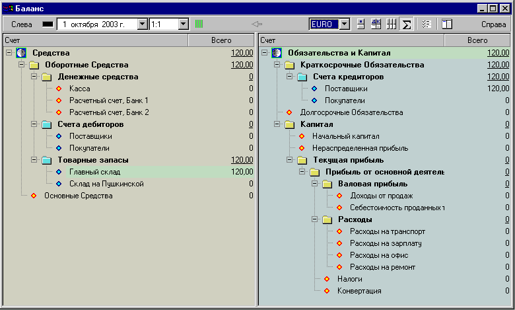Click the green vertical bars indicator
The height and width of the screenshot is (310, 515).
(x=199, y=24)
